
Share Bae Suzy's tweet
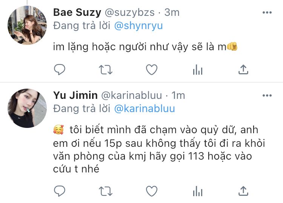(x=243, y=69)
